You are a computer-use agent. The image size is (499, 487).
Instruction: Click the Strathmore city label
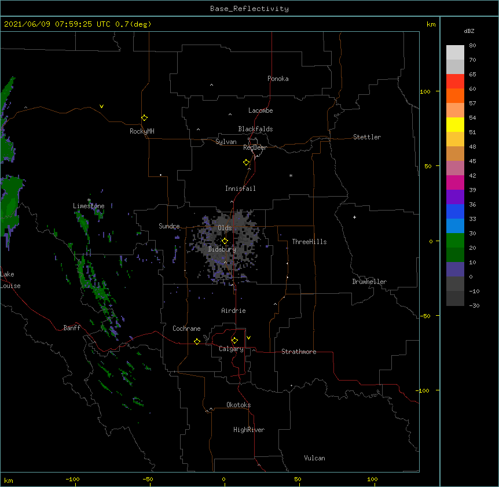click(x=299, y=352)
